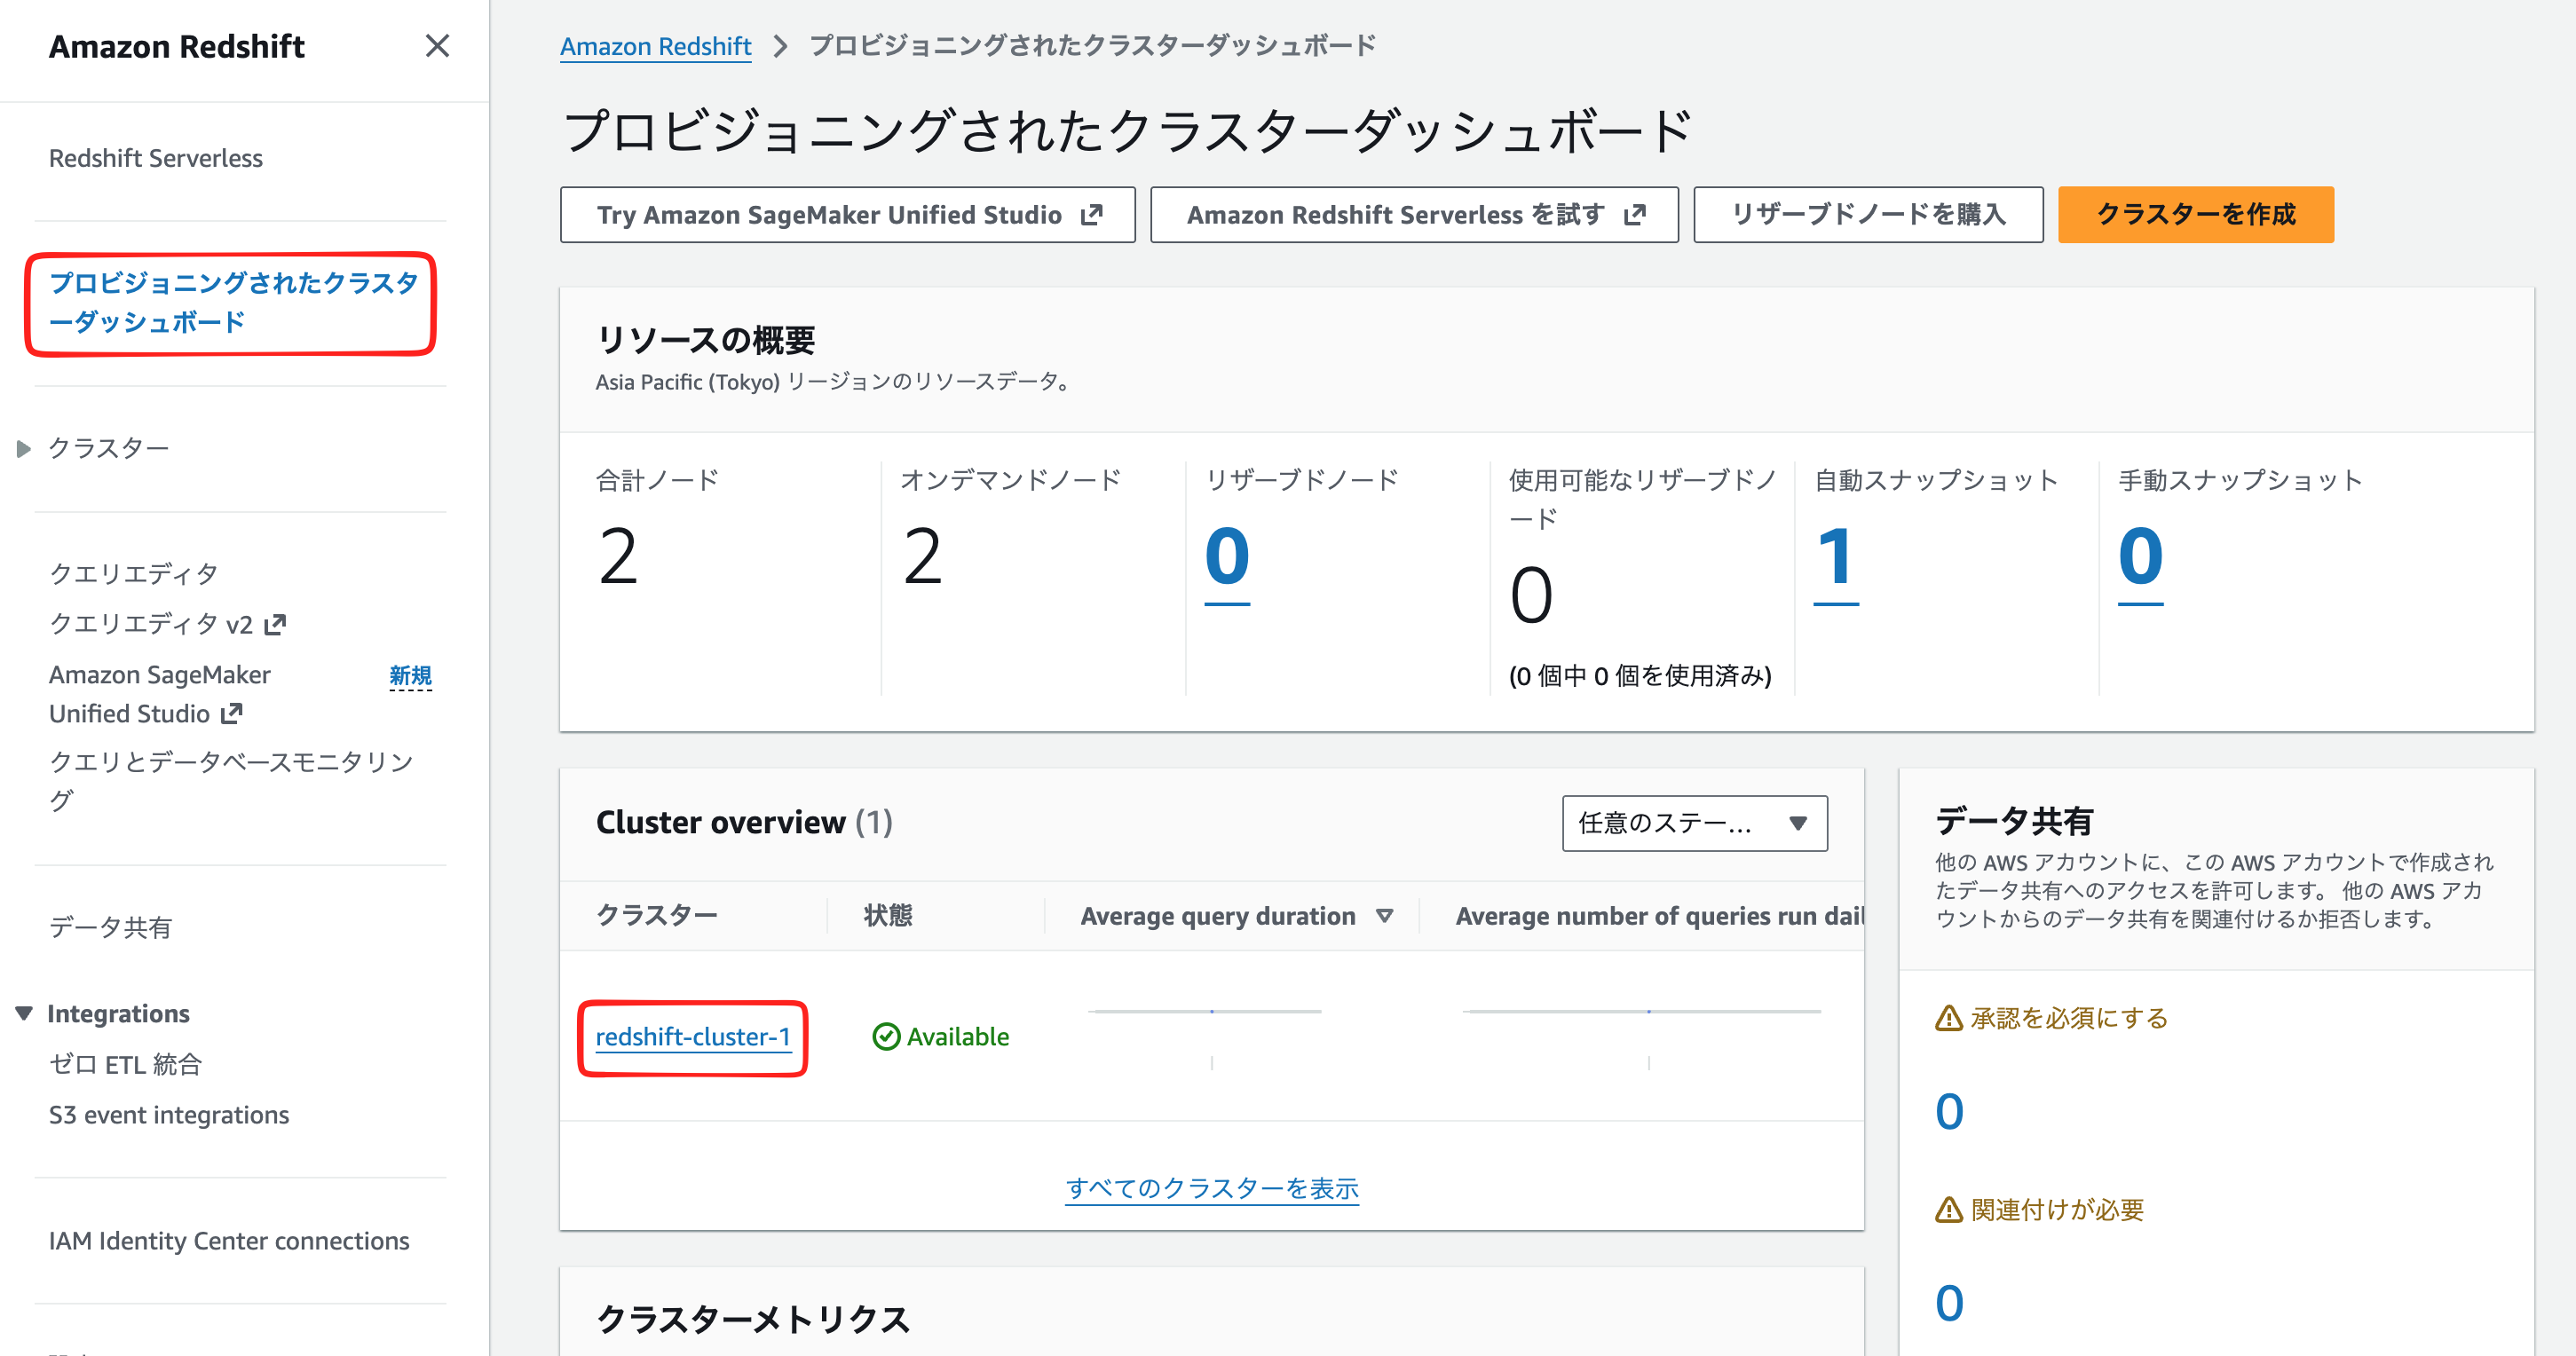Click the 新規 badge in sidebar
This screenshot has height=1356, width=2576.
[410, 676]
